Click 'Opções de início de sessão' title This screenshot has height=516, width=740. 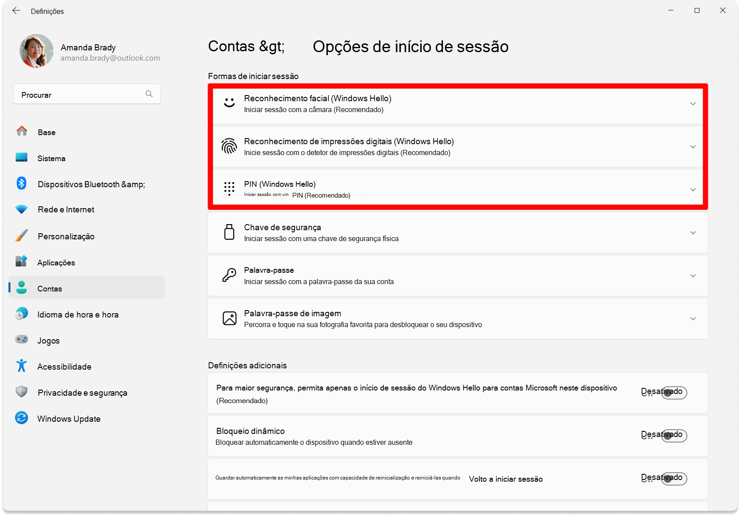coord(410,46)
